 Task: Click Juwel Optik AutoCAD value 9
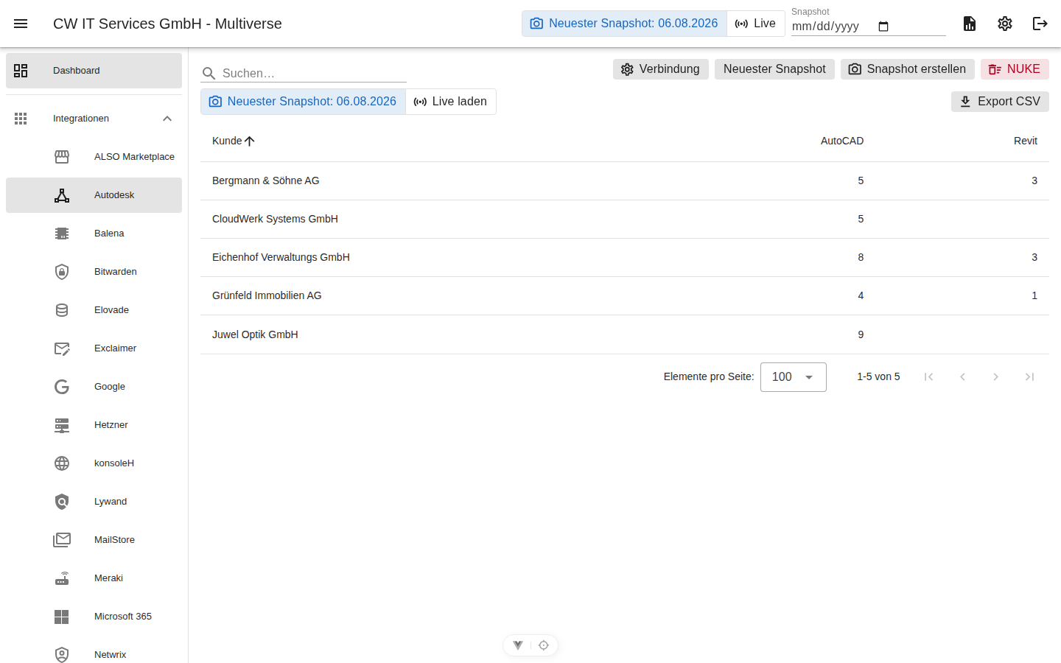861,334
